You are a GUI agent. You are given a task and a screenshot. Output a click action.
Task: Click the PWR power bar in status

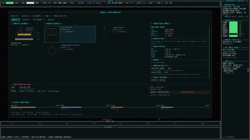click(x=10, y=3)
